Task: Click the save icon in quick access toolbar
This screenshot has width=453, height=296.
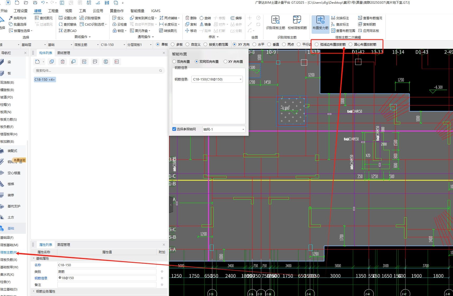Action: click(35, 3)
